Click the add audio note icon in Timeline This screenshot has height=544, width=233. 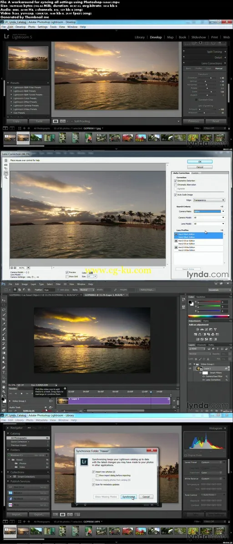(x=51, y=407)
